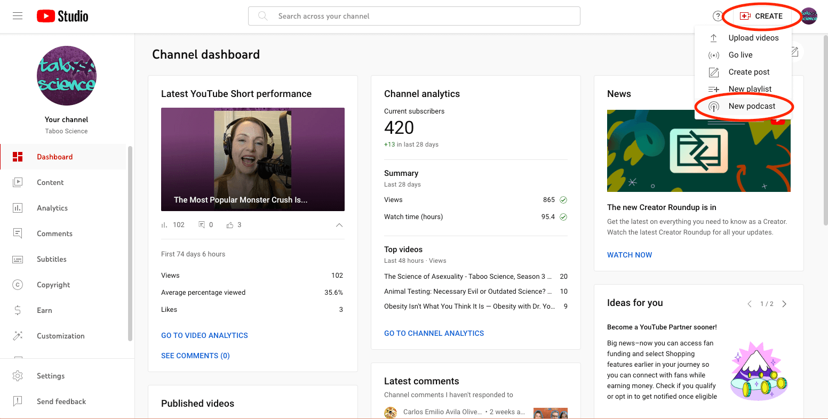
Task: Toggle the sidebar with the hamburger menu
Action: click(18, 15)
